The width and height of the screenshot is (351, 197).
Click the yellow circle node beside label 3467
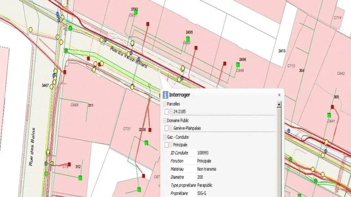click(51, 87)
